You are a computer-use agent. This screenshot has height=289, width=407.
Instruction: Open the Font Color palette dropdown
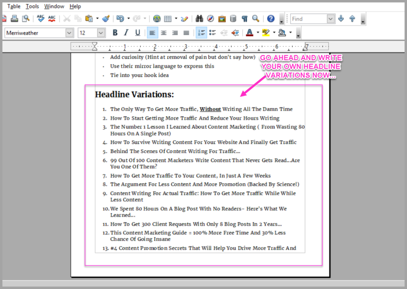pos(258,33)
